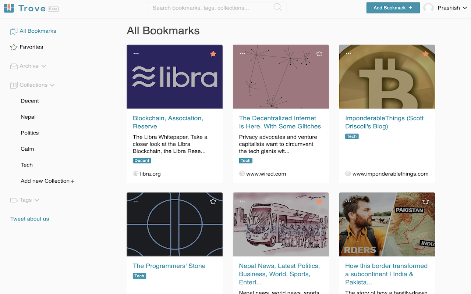Click globe icon next to www.imponderablethings.com
The image size is (471, 294).
348,173
